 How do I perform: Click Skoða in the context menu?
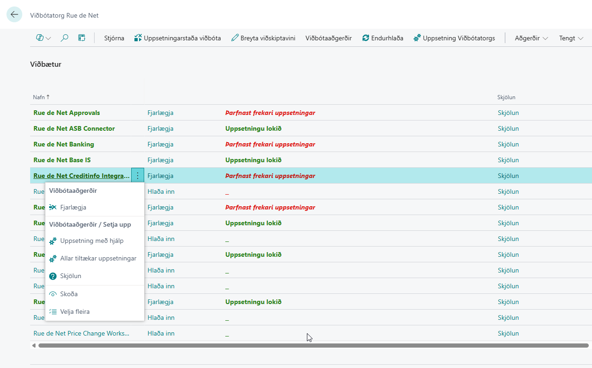pyautogui.click(x=69, y=294)
